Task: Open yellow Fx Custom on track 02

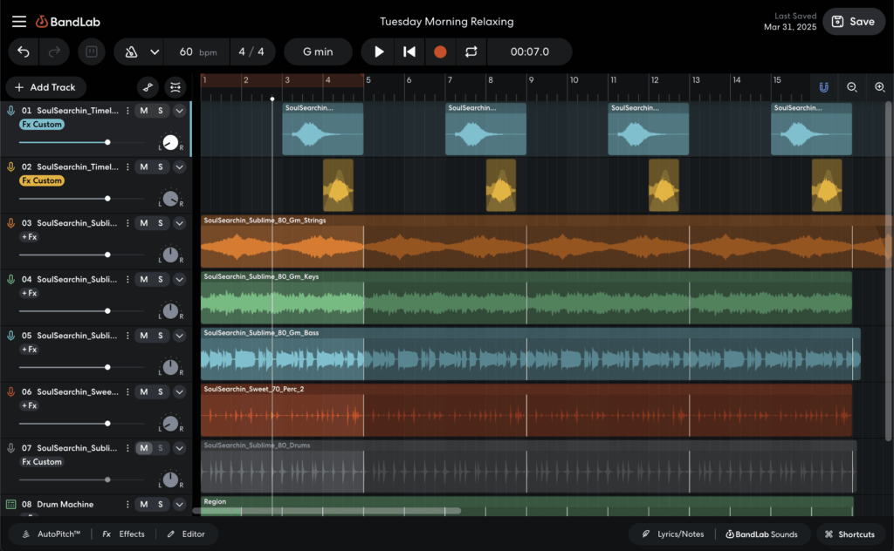Action: 42,180
